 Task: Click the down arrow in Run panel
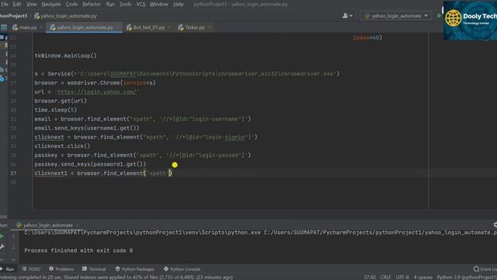point(13,247)
